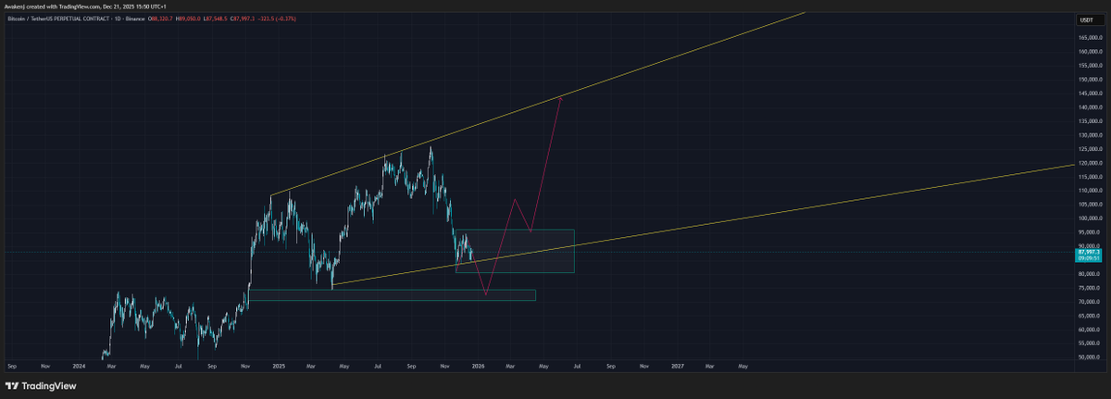This screenshot has width=1111, height=399.
Task: Click the 2026 label on time axis
Action: click(479, 366)
